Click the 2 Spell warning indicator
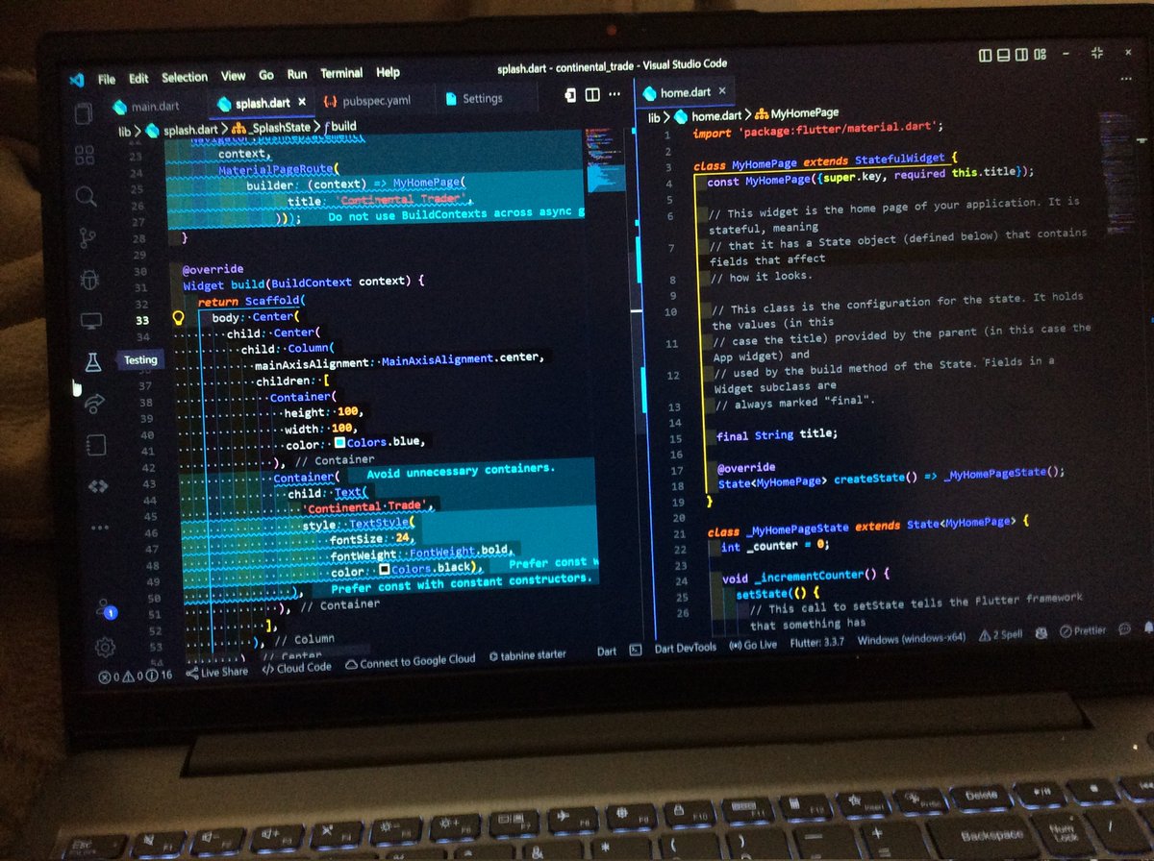 tap(1003, 635)
